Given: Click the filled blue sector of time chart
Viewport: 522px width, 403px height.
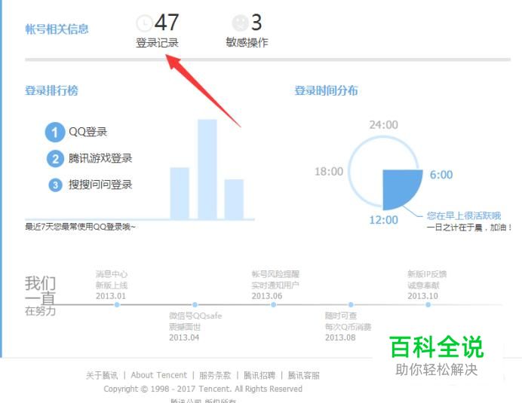Looking at the screenshot, I should point(400,186).
